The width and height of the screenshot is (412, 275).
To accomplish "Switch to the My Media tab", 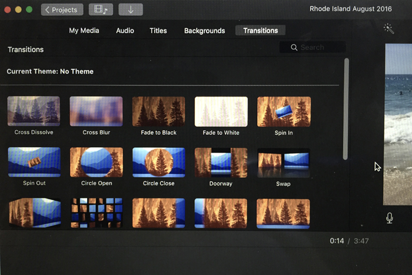I will (84, 31).
